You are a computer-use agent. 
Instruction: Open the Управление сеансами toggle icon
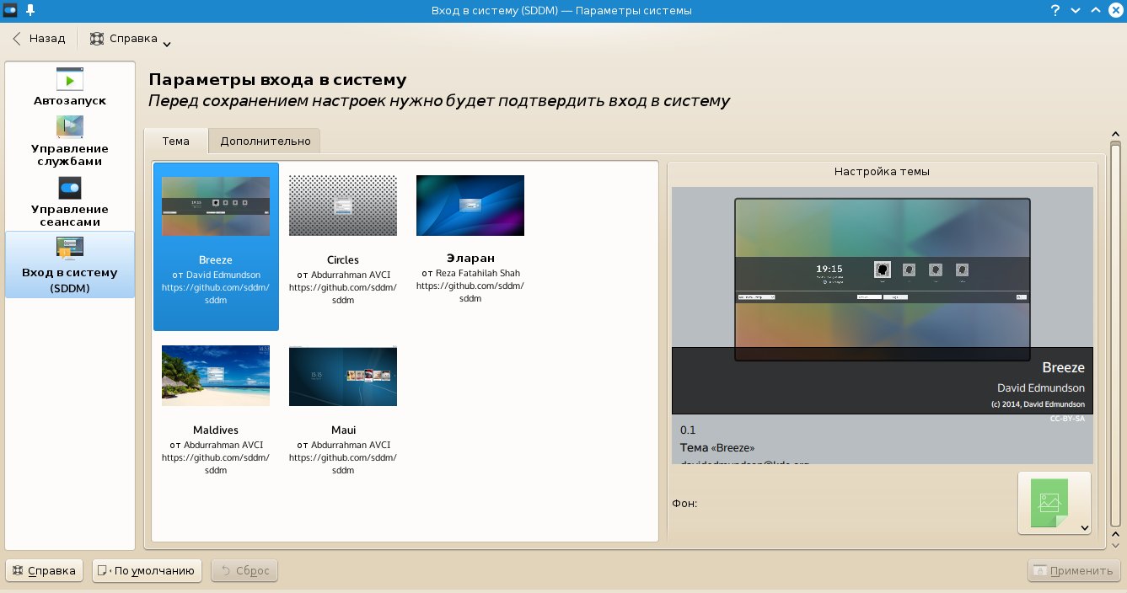tap(70, 188)
